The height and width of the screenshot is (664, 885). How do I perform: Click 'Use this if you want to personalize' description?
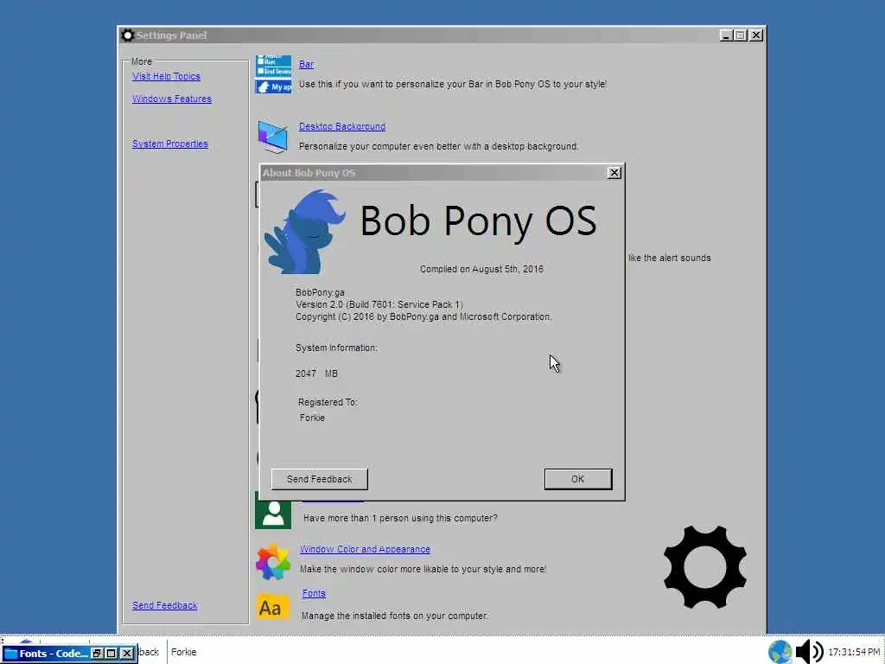(453, 84)
